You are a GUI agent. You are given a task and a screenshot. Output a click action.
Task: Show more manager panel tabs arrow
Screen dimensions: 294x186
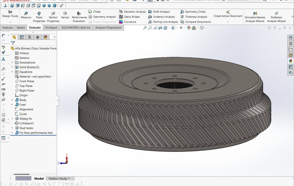[x=55, y=37]
